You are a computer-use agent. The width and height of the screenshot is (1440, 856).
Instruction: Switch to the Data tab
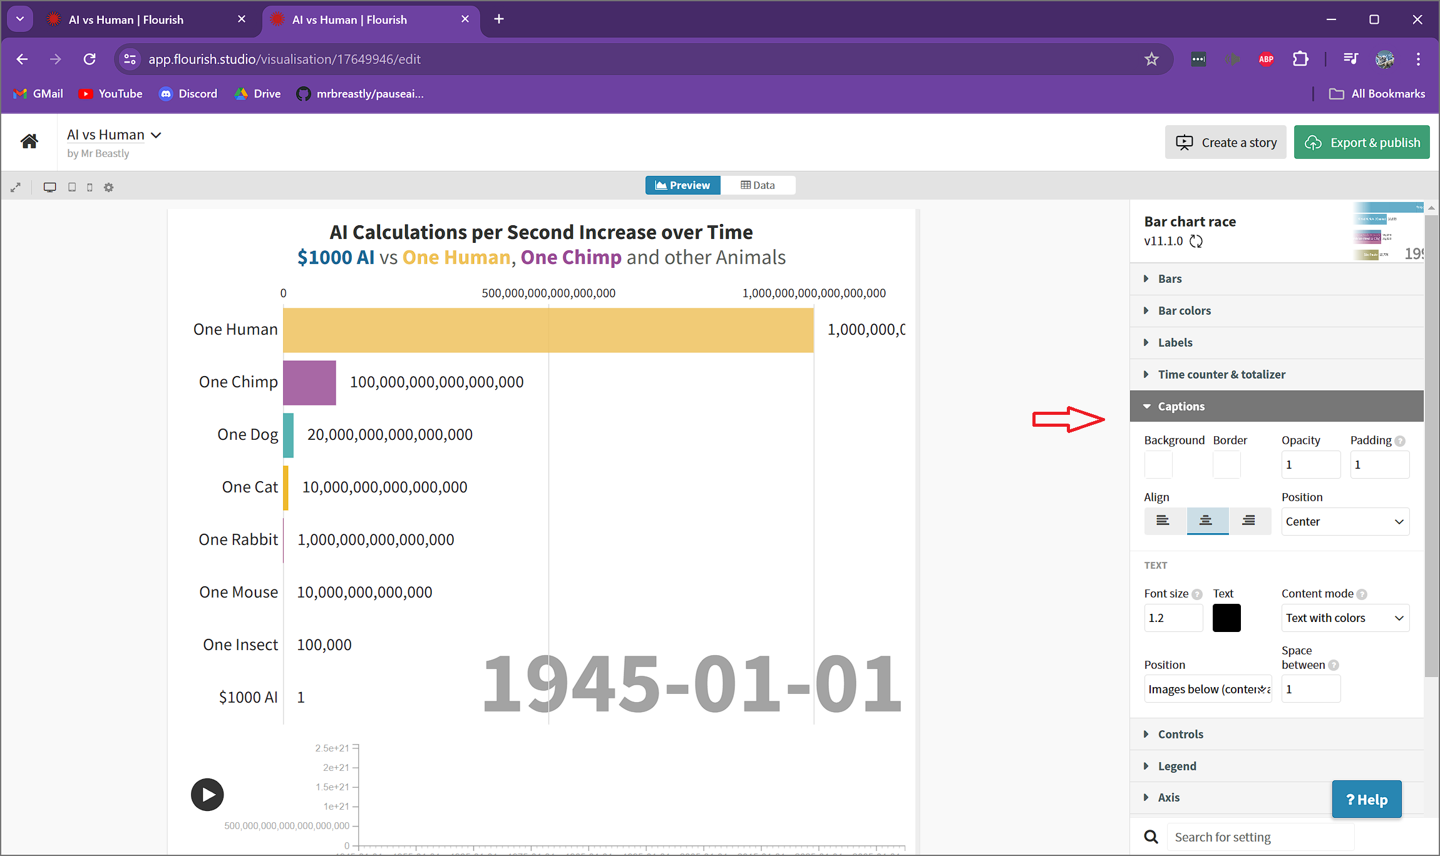coord(758,185)
